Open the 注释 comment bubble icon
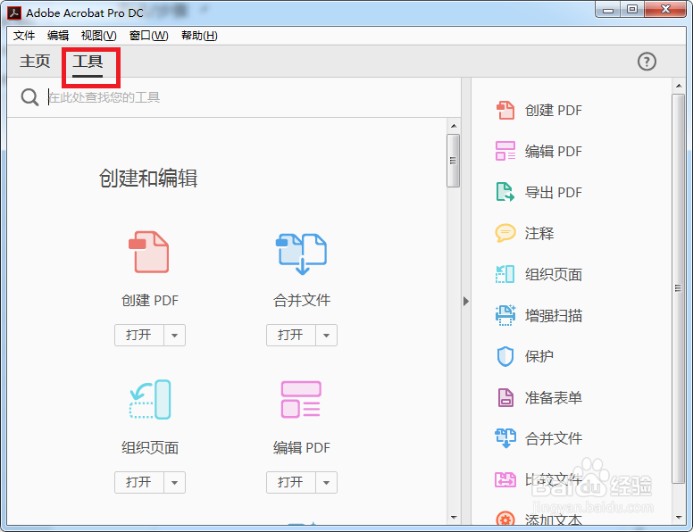 pyautogui.click(x=505, y=233)
